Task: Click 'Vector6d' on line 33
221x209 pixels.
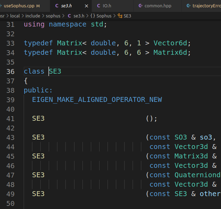Action: pos(171,43)
